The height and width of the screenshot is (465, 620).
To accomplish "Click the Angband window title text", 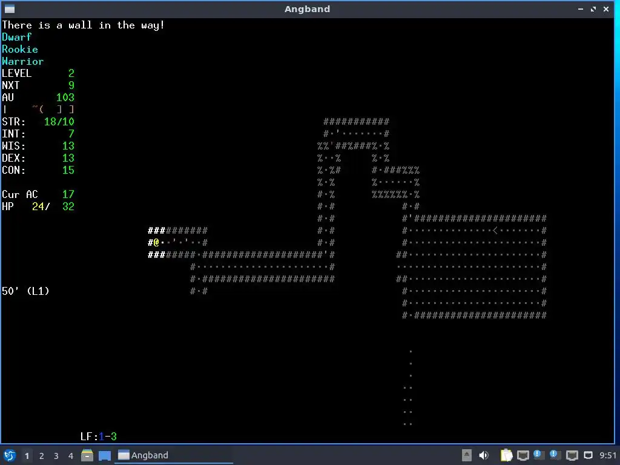I will coord(307,8).
